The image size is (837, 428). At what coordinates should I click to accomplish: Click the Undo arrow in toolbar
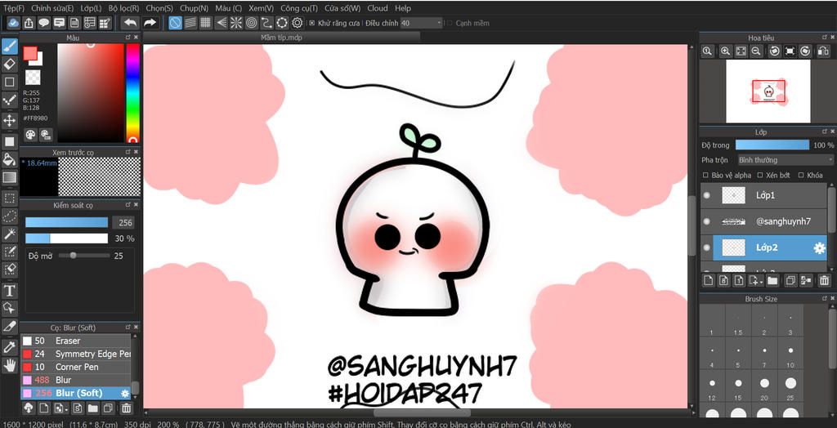click(130, 23)
